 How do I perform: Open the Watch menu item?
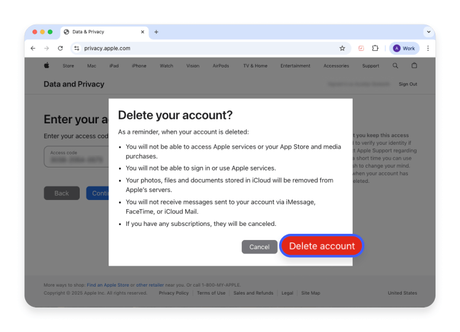pos(166,66)
